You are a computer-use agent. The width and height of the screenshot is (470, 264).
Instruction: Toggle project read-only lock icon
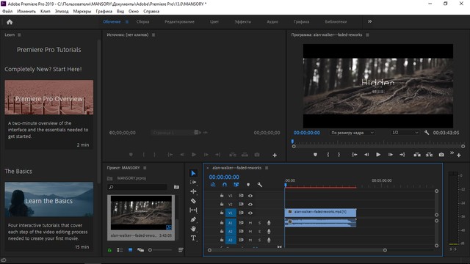[109, 250]
